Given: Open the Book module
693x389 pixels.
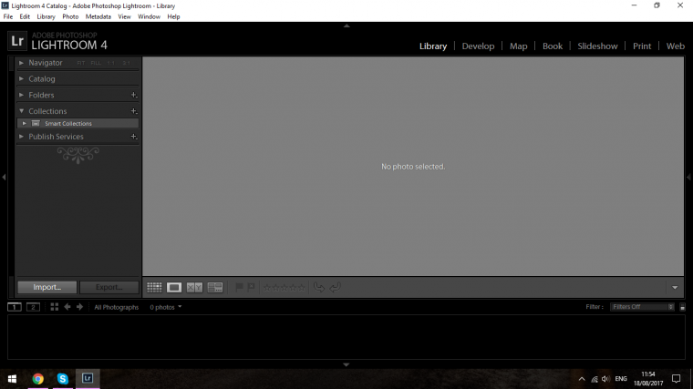Looking at the screenshot, I should point(553,46).
